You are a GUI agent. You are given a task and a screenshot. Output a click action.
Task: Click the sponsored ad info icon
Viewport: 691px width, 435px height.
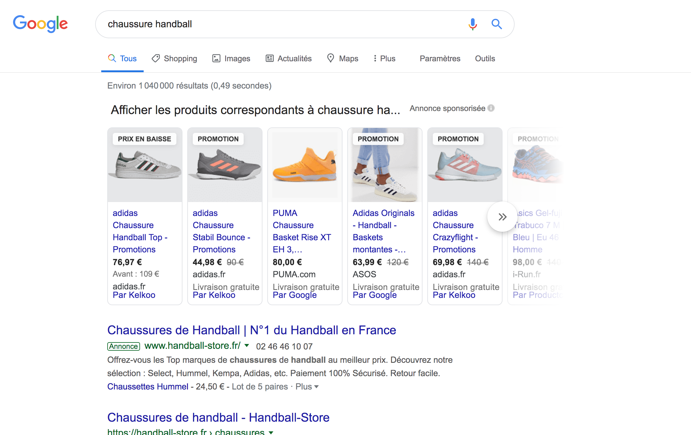coord(491,108)
